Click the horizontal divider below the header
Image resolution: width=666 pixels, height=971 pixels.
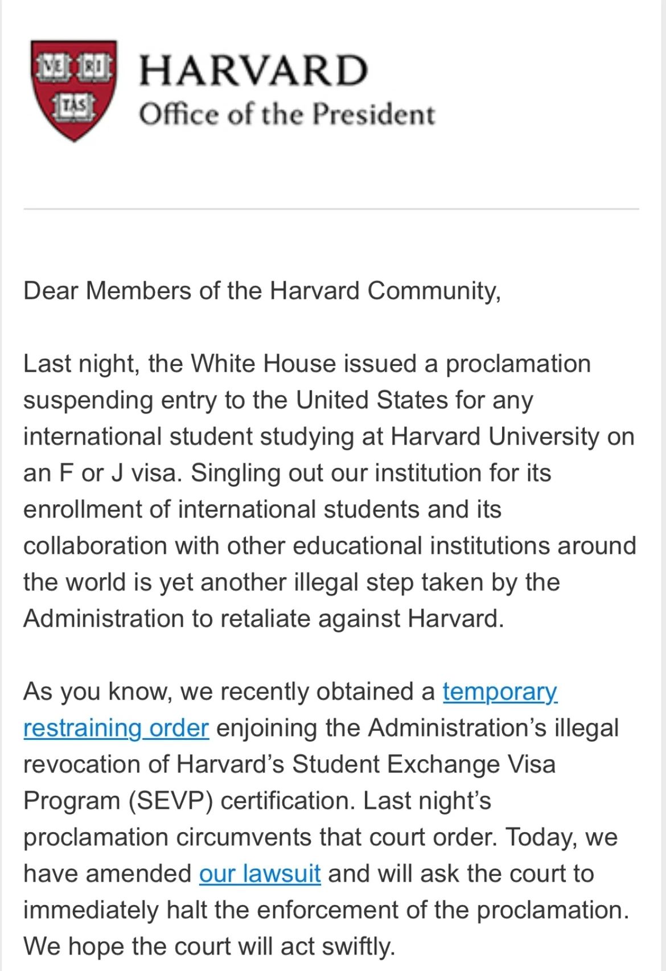pos(331,209)
